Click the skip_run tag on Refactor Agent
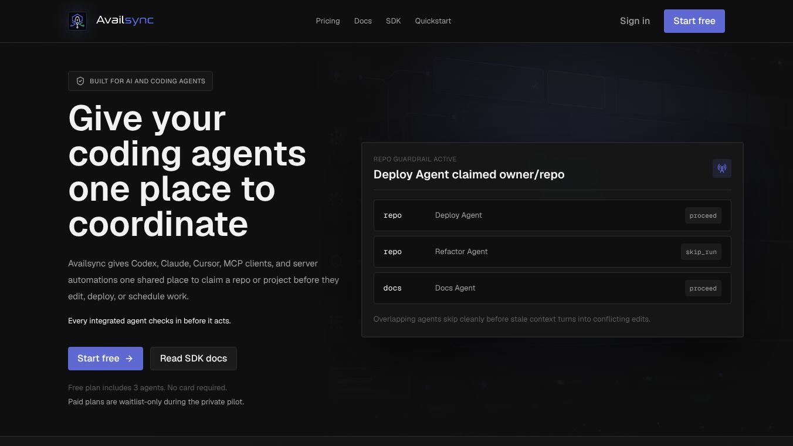 [x=701, y=252]
